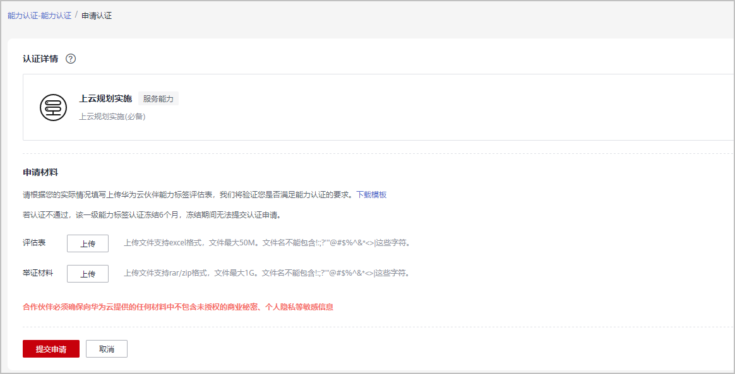Click the 评估表 field label
Screen dimensions: 735x374
34,243
